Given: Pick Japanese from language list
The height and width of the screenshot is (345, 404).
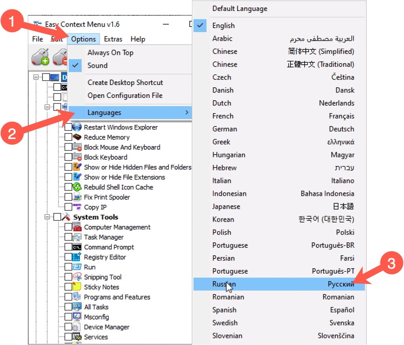Looking at the screenshot, I should point(279,206).
